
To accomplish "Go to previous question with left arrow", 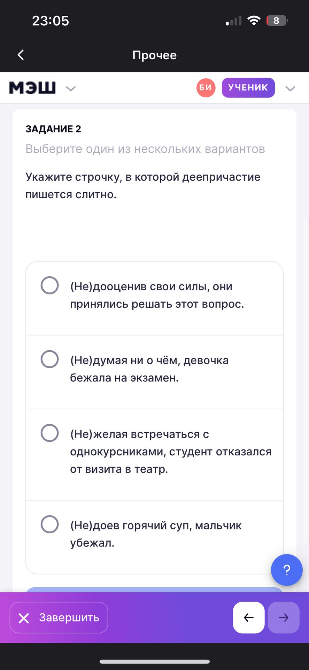I will click(x=248, y=617).
